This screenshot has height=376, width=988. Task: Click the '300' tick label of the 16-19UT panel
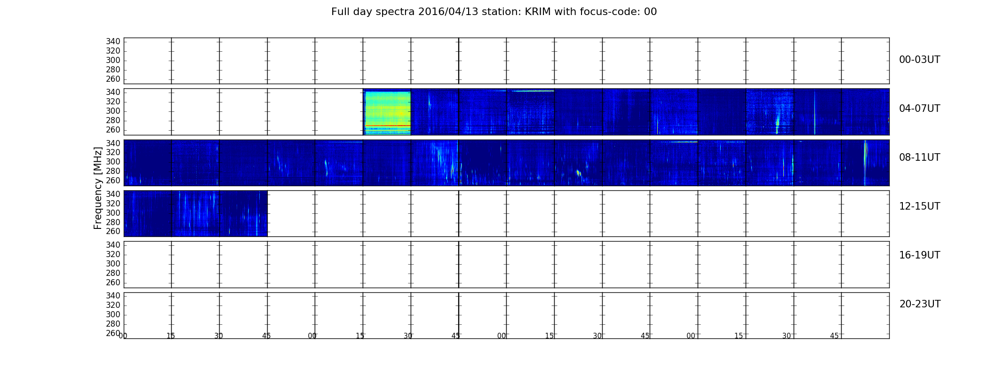[x=113, y=264]
